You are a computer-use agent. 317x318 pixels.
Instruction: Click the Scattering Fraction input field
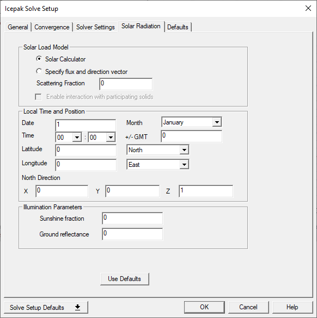tap(126, 84)
